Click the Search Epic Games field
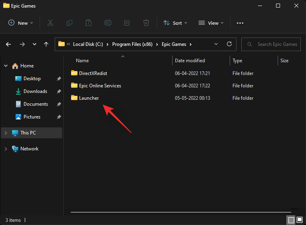 pyautogui.click(x=277, y=44)
